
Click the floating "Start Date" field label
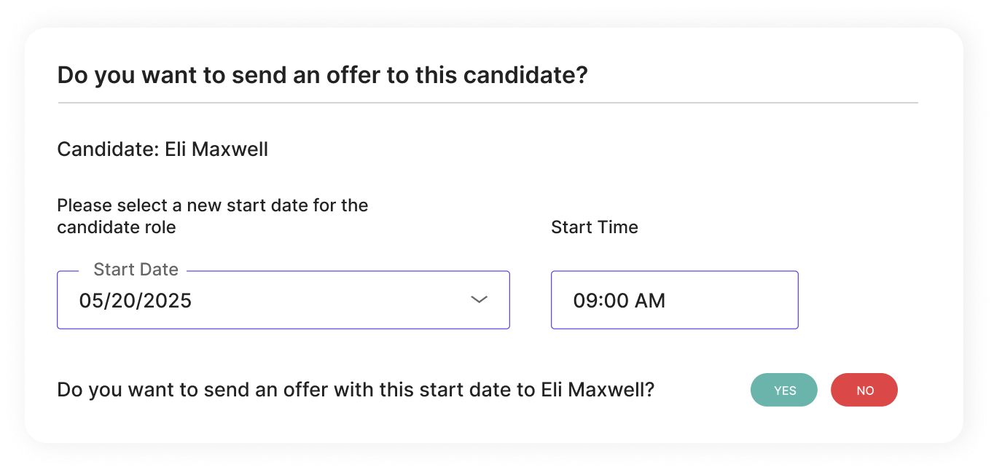[136, 270]
